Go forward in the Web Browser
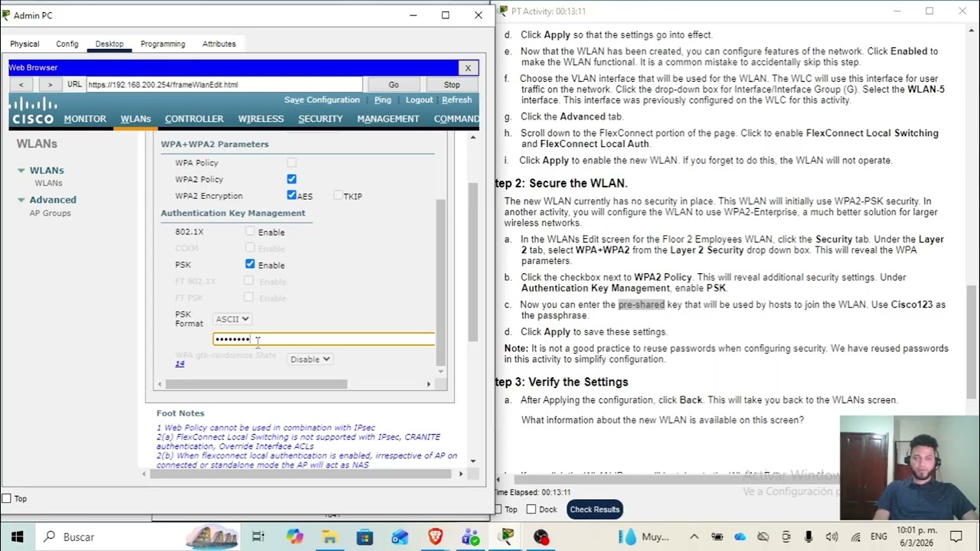The height and width of the screenshot is (551, 980). tap(50, 84)
